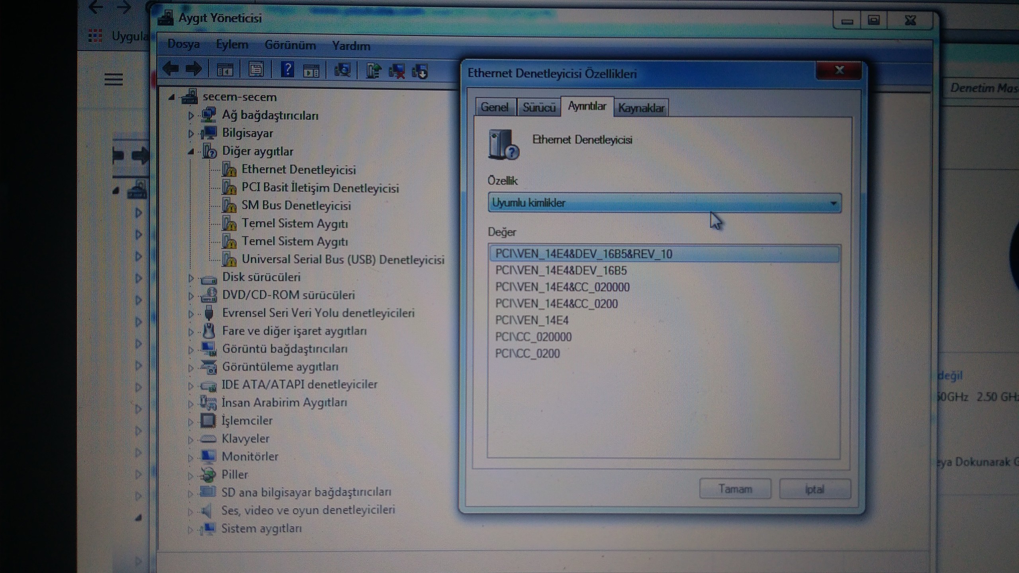Collapse the Diğer aygıtlar category
Screen dimensions: 1019x573
pos(191,152)
